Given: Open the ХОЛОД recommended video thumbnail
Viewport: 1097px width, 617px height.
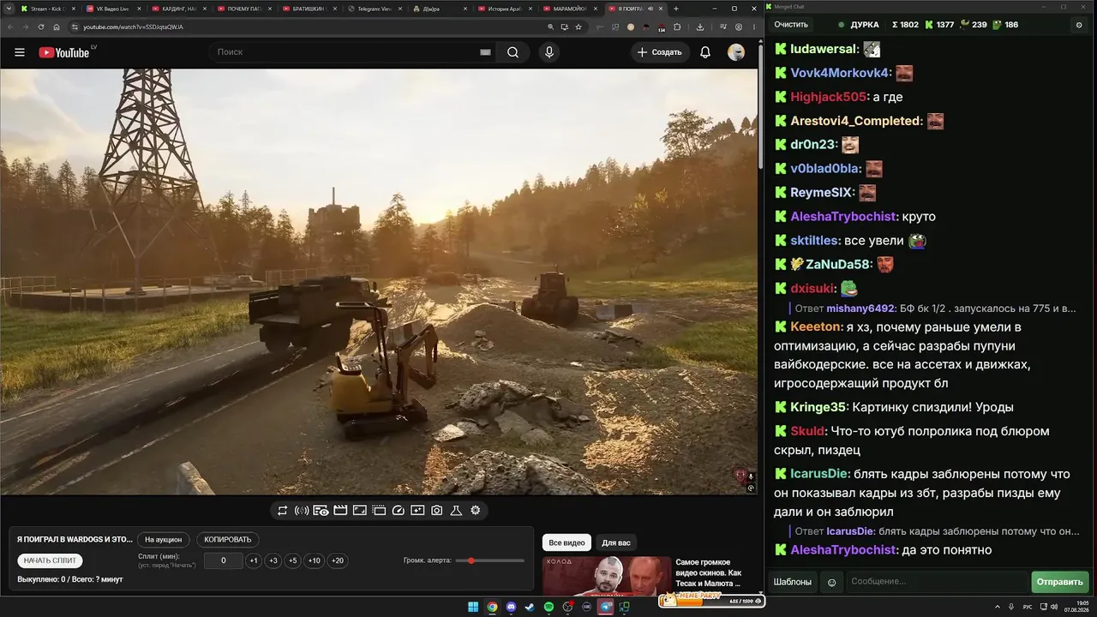Looking at the screenshot, I should (606, 576).
